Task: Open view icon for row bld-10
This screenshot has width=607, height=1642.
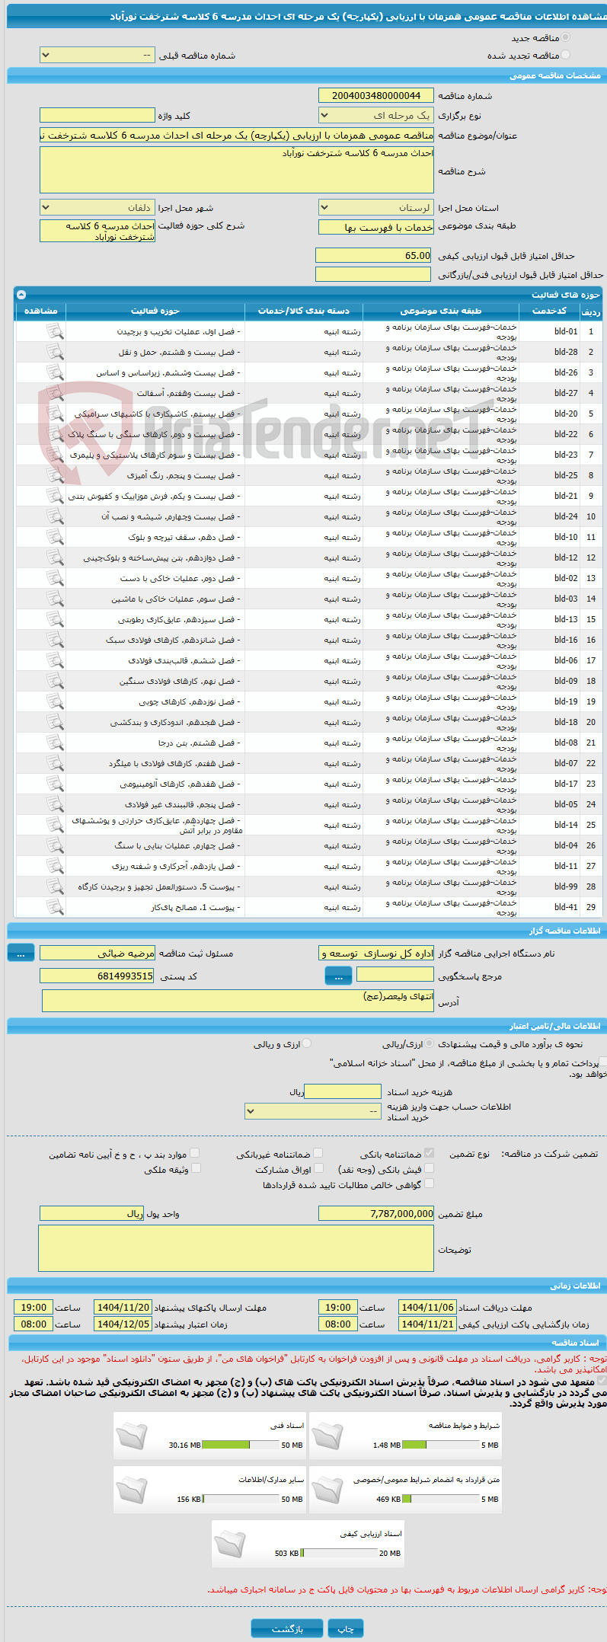Action: point(54,537)
